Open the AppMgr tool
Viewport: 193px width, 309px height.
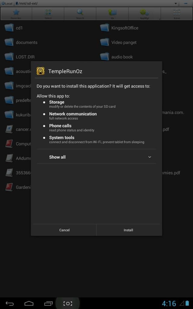(x=144, y=14)
